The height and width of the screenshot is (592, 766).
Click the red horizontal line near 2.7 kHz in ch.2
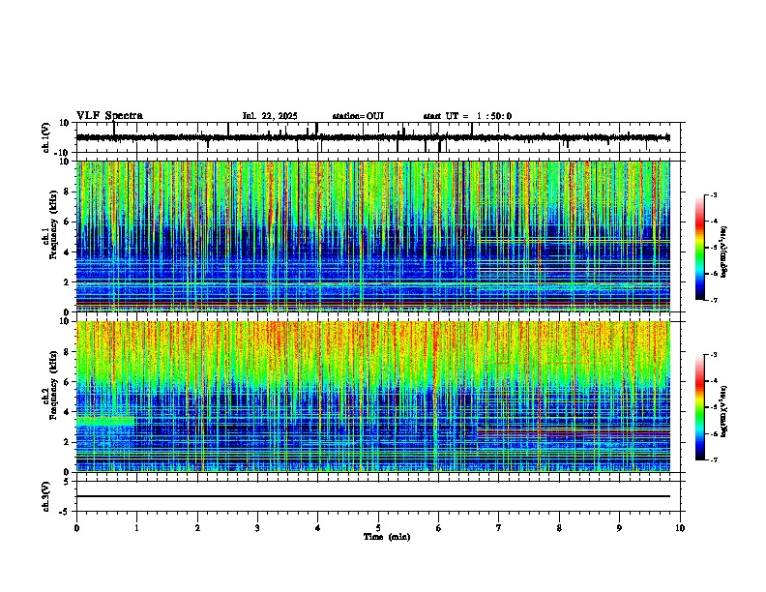tap(574, 431)
